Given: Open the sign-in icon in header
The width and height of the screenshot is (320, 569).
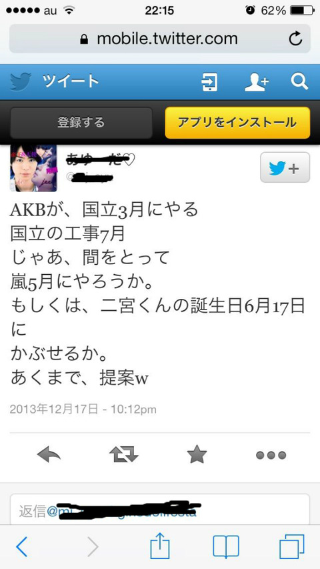Looking at the screenshot, I should pyautogui.click(x=210, y=82).
